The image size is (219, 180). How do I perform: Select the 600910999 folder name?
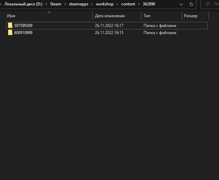coord(23,33)
